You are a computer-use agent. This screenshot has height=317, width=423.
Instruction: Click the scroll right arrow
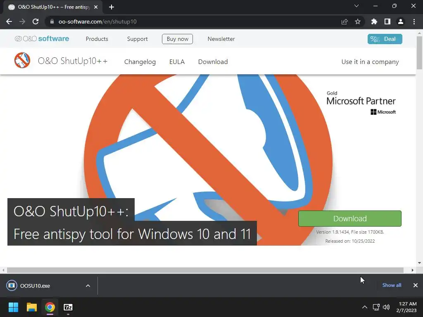413,270
